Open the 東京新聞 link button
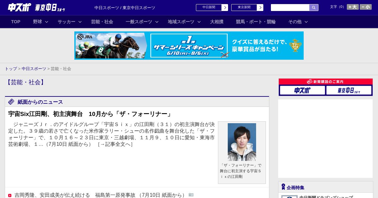Viewport: 378px width, 198px height. click(247, 8)
